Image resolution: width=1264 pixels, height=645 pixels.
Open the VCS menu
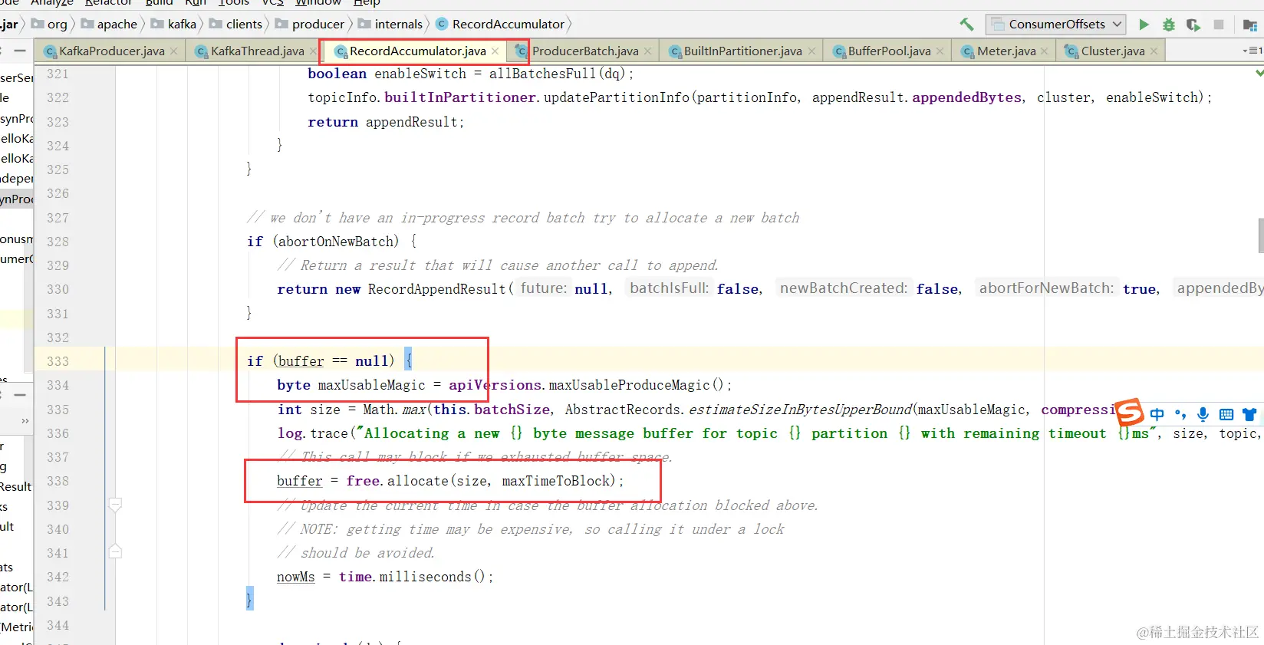(x=273, y=3)
